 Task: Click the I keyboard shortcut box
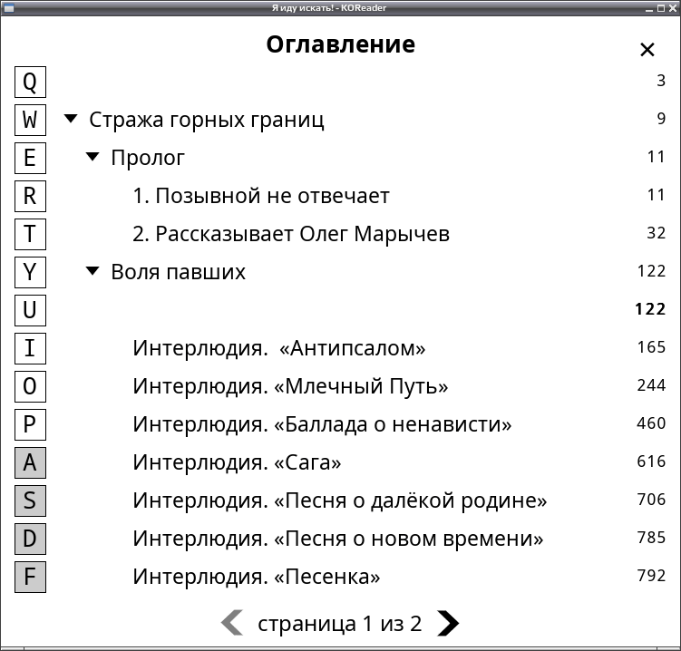pyautogui.click(x=31, y=348)
